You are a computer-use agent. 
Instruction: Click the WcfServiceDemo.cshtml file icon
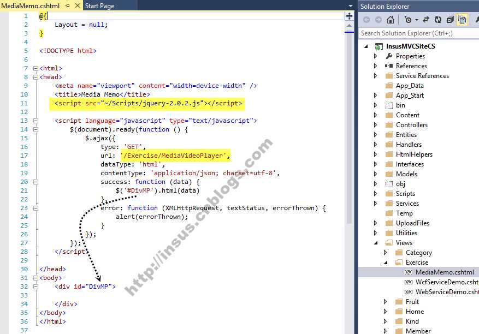tap(409, 282)
